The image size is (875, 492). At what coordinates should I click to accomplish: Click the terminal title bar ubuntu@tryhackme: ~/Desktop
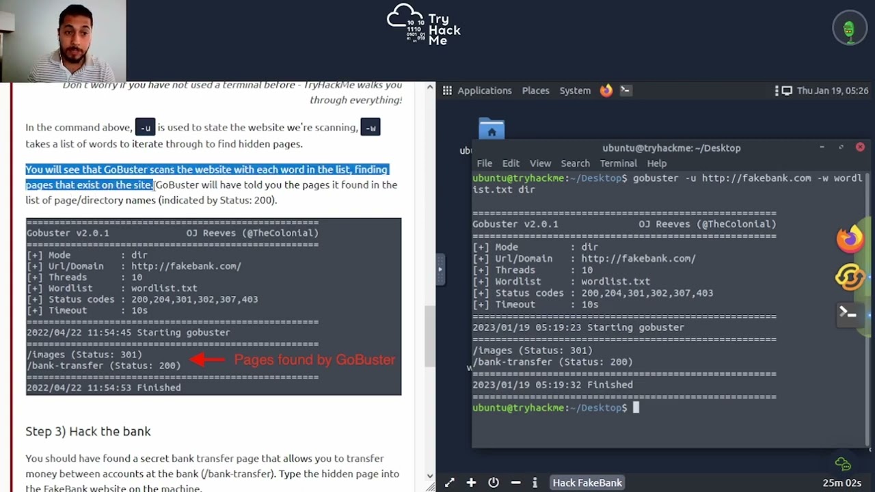[x=671, y=148]
